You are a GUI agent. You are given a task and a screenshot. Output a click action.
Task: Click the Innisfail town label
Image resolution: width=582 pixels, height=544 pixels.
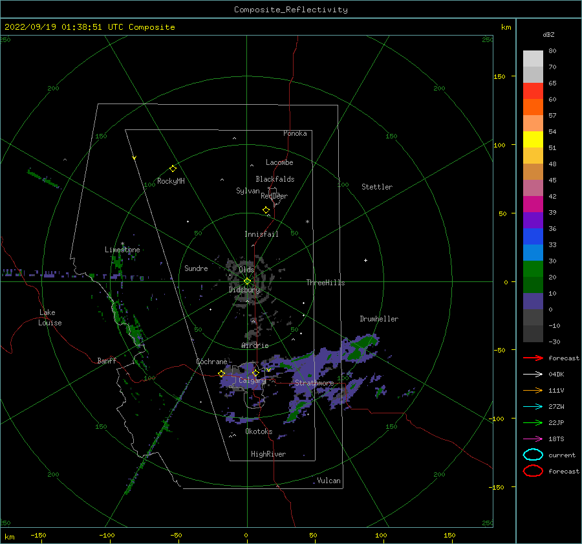click(261, 234)
